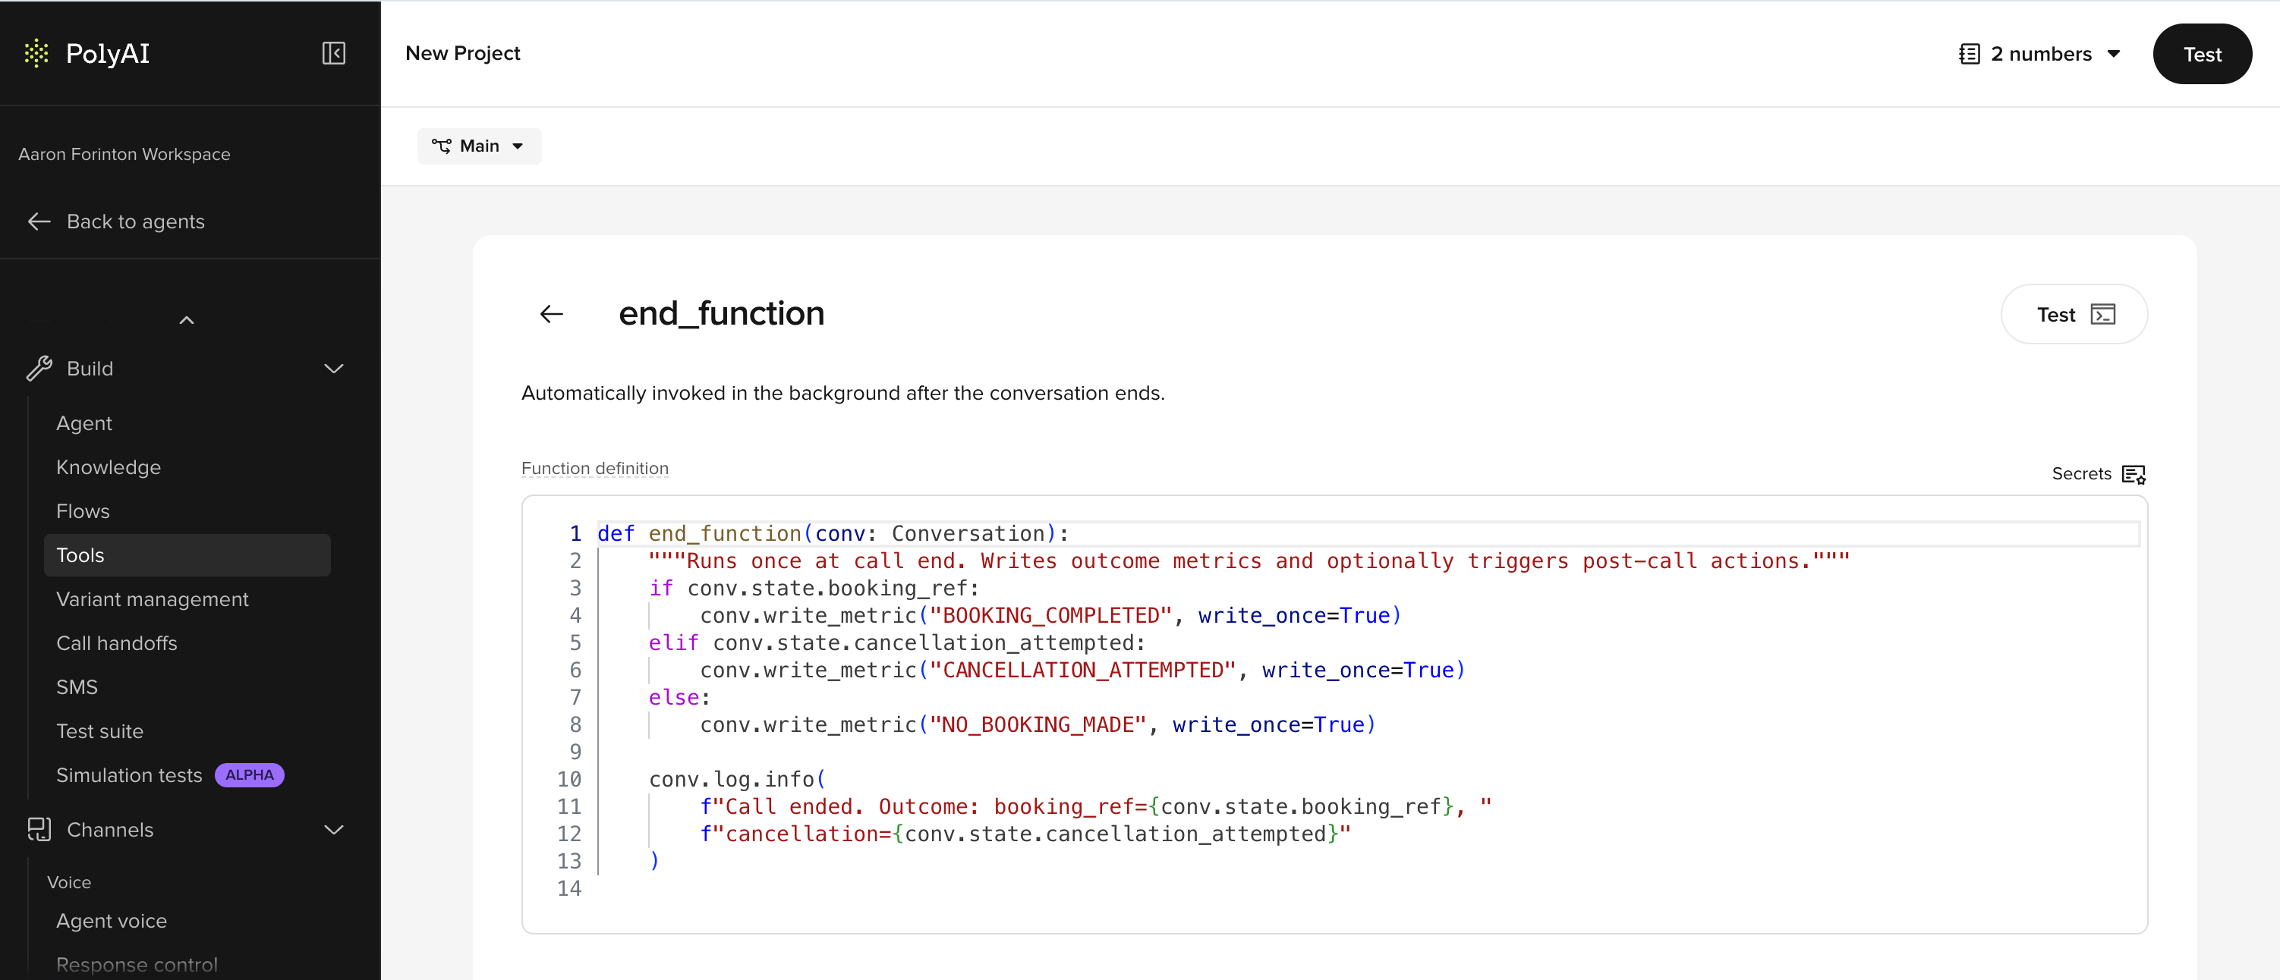Click the function description text

[x=842, y=393]
